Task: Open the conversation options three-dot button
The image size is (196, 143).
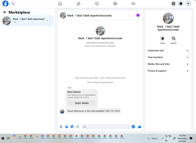Action: (x=47, y=21)
